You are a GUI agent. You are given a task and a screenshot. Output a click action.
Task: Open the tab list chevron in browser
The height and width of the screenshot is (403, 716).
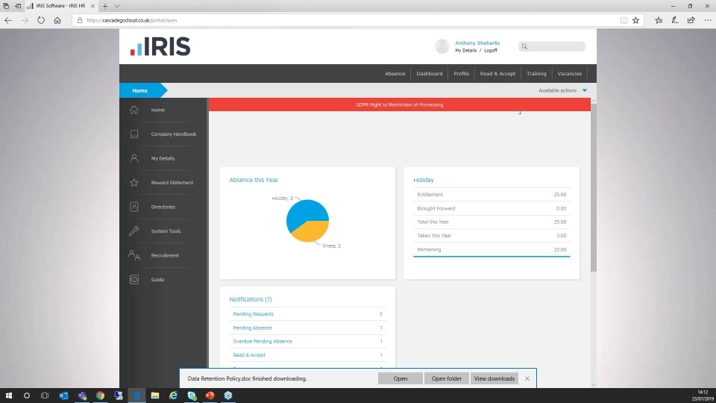pos(117,6)
